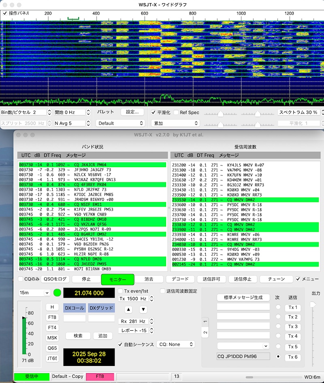This screenshot has width=324, height=383.
Task: Disable the 自動シーケンス checkbox
Action: click(x=120, y=344)
